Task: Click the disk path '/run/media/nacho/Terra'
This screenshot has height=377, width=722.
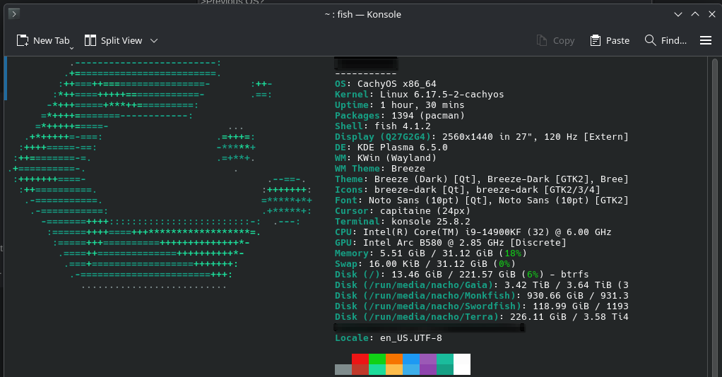Action: point(430,317)
